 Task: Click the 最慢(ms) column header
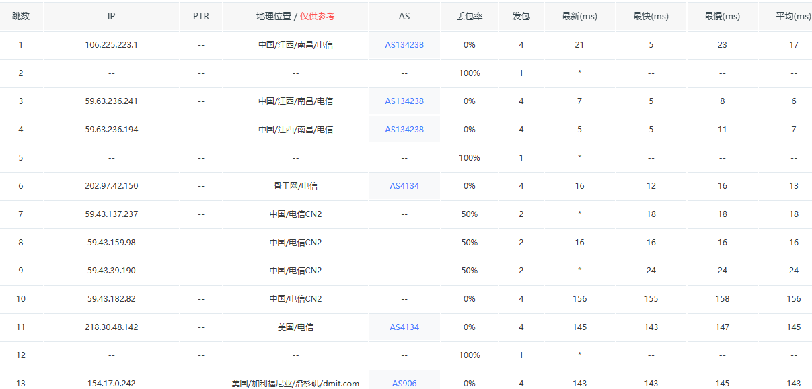click(723, 16)
